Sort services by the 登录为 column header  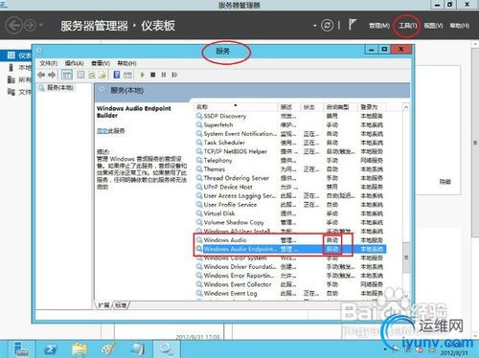372,107
